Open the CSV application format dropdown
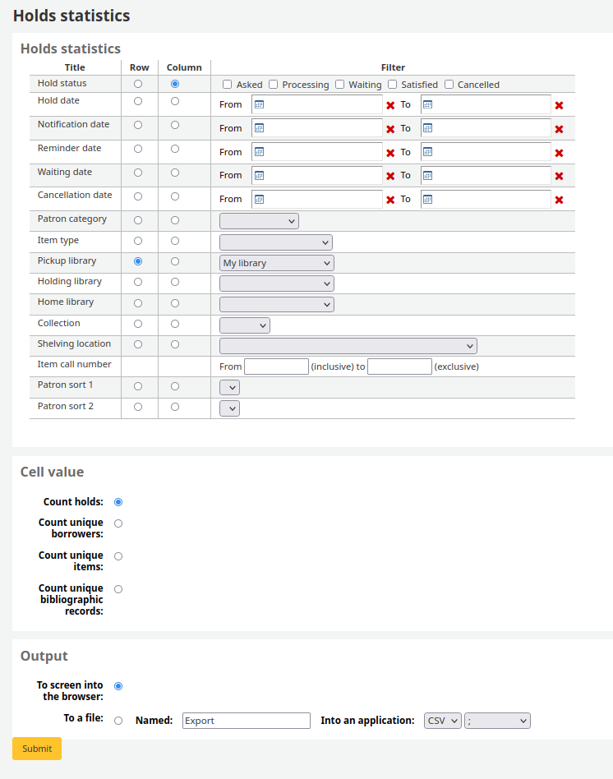Viewport: 613px width, 779px height. (x=442, y=721)
